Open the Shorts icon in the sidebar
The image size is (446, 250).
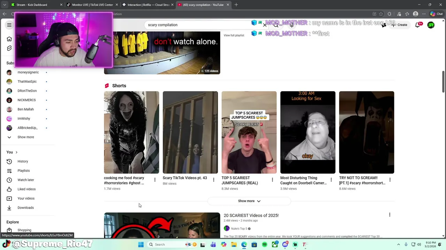point(9,48)
